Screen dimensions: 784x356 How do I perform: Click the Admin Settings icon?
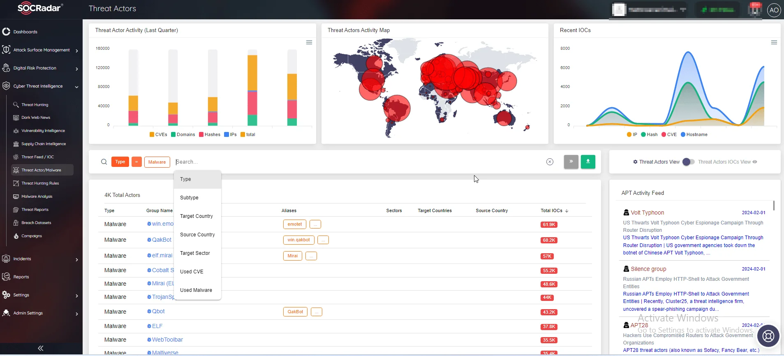[x=6, y=313]
